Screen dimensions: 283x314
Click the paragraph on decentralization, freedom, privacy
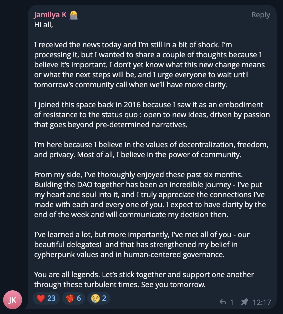click(151, 150)
